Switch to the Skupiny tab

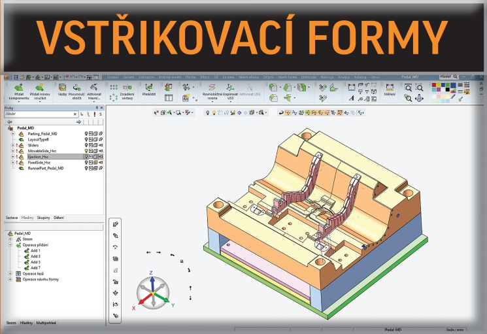tap(44, 218)
